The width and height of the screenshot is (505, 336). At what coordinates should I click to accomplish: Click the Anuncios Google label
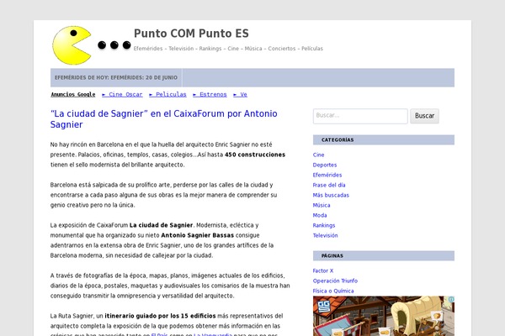(x=73, y=95)
